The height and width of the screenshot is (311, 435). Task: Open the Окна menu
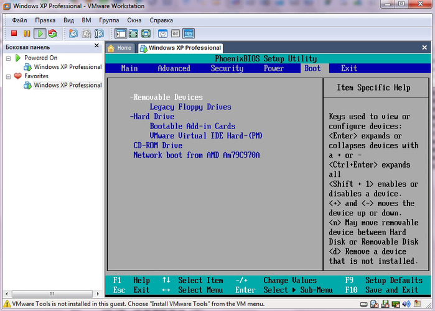(x=134, y=20)
